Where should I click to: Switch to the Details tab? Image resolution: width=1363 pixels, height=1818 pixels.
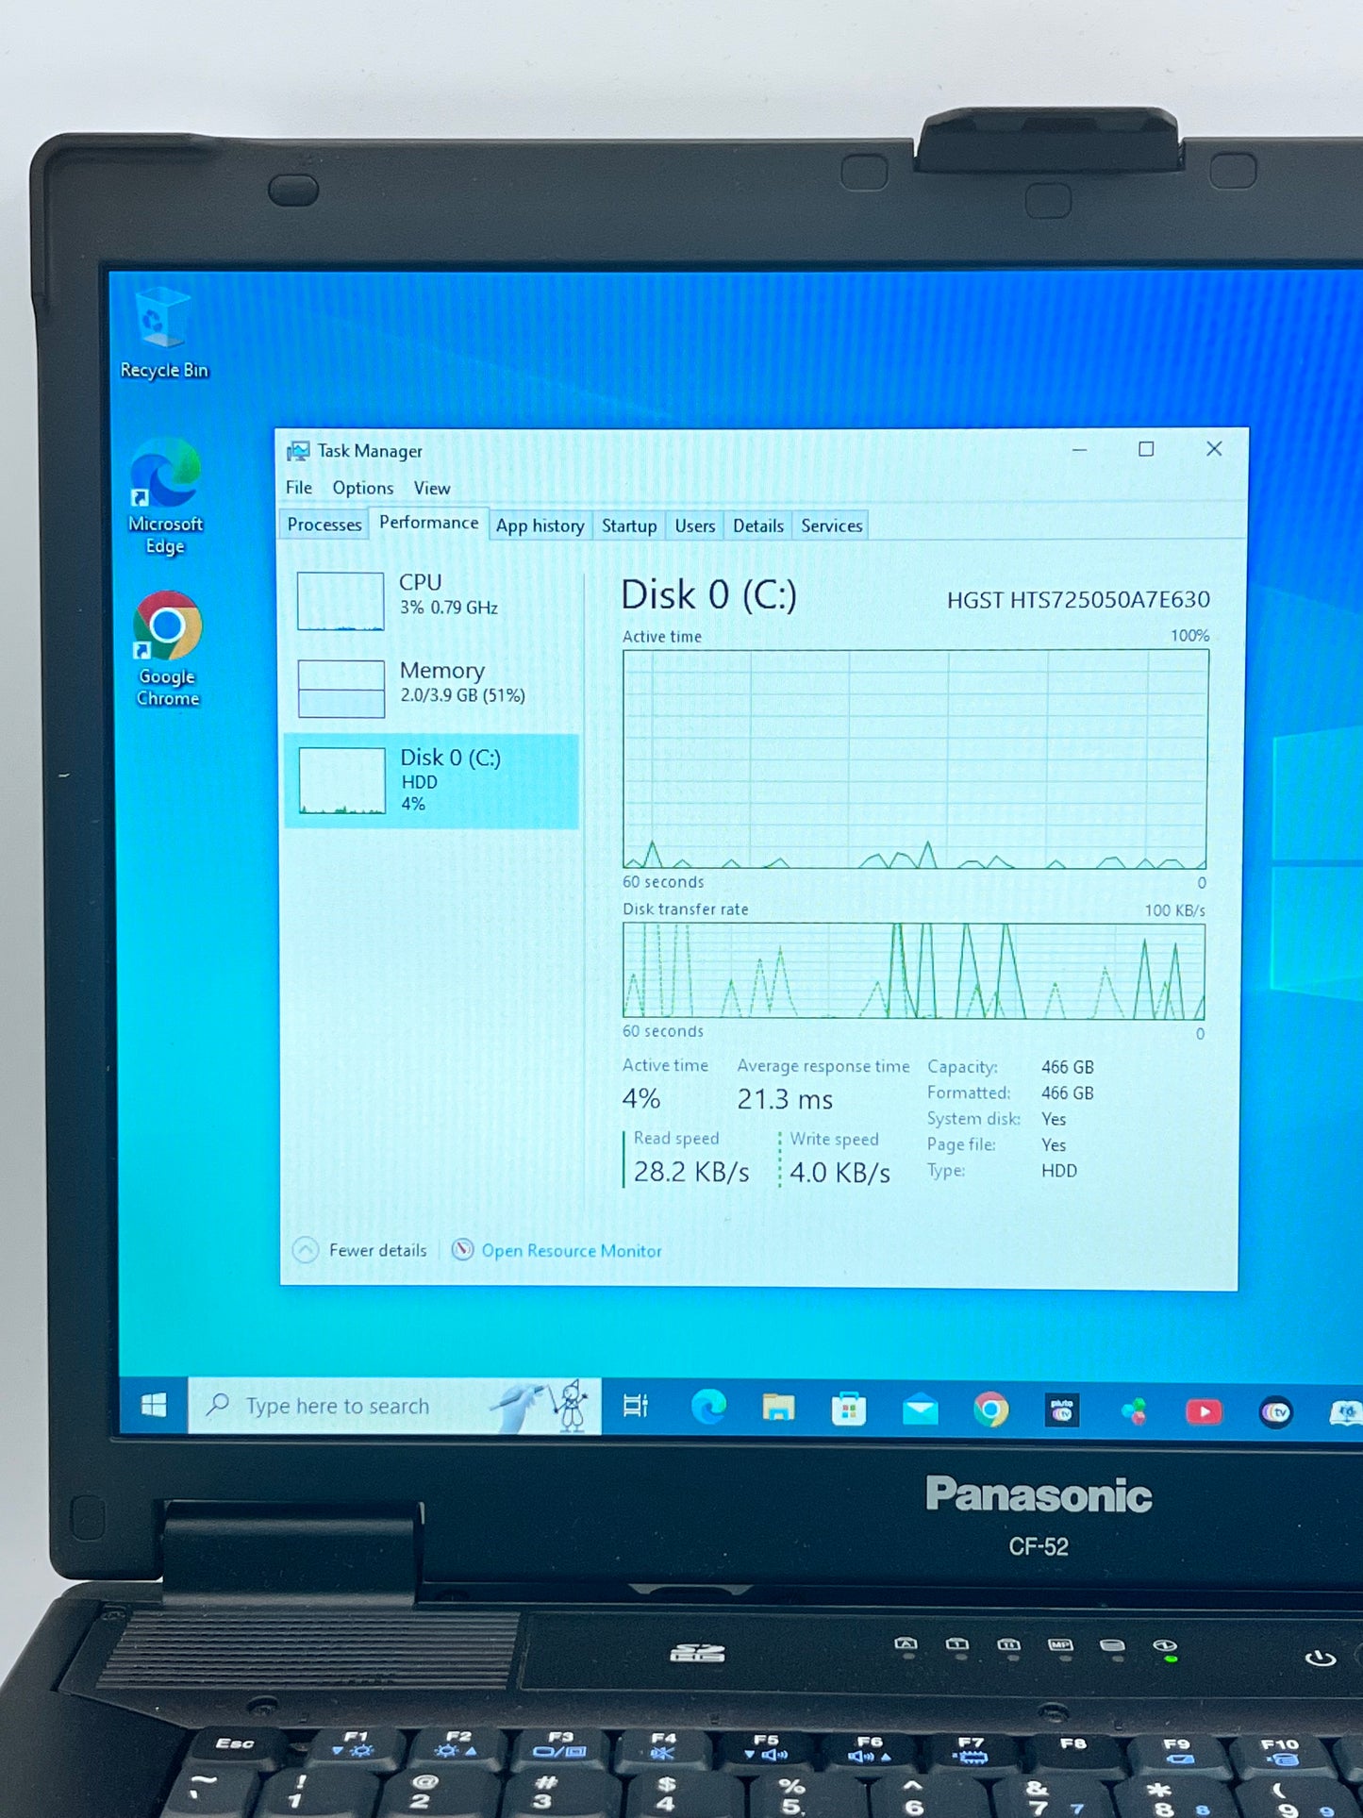click(758, 525)
